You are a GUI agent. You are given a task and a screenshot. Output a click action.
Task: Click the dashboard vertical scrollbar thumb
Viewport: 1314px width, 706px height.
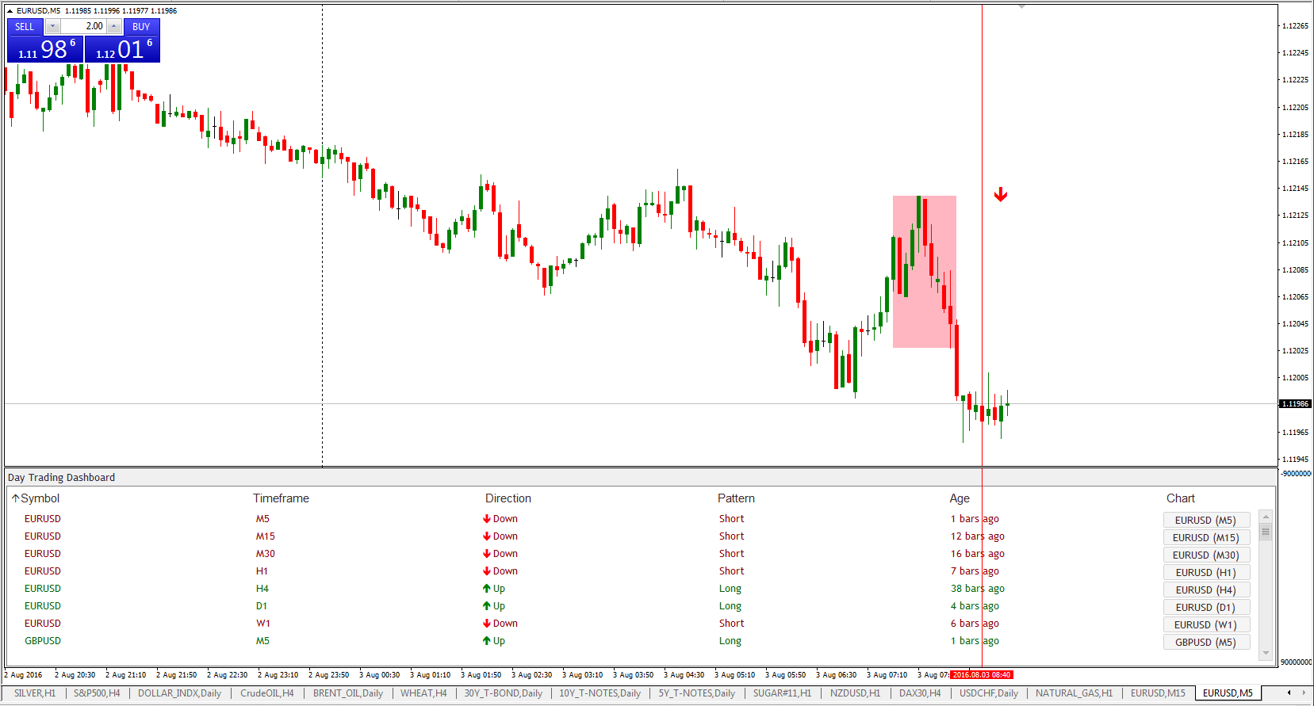(1266, 532)
